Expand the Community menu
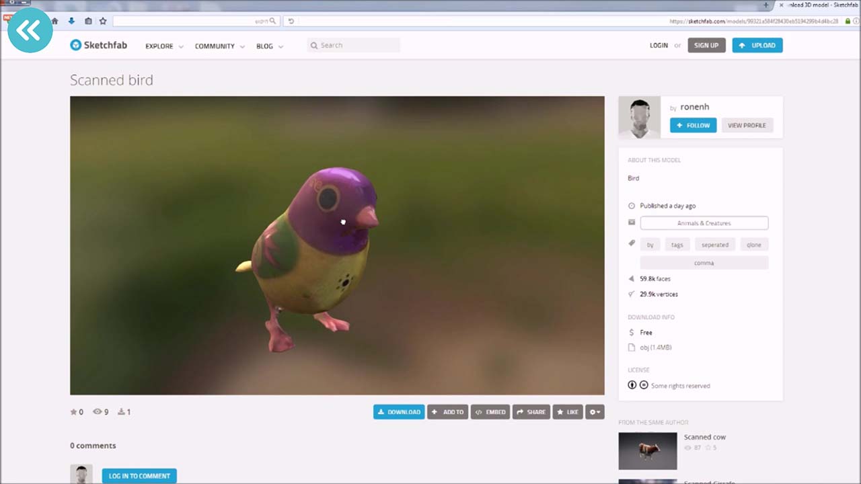Image resolution: width=861 pixels, height=484 pixels. point(219,46)
